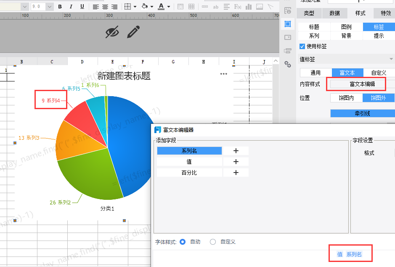Expand the font color dropdown arrow
395x267 pixels.
169,7
